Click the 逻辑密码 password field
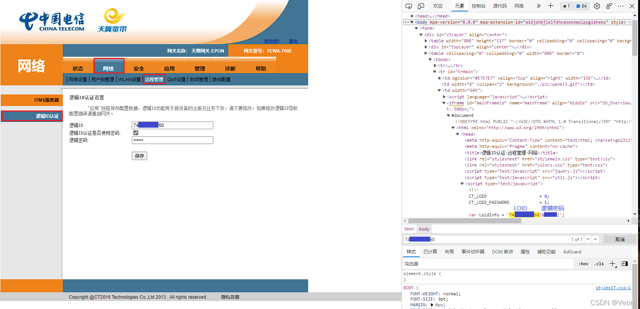This screenshot has height=309, width=640. [173, 140]
